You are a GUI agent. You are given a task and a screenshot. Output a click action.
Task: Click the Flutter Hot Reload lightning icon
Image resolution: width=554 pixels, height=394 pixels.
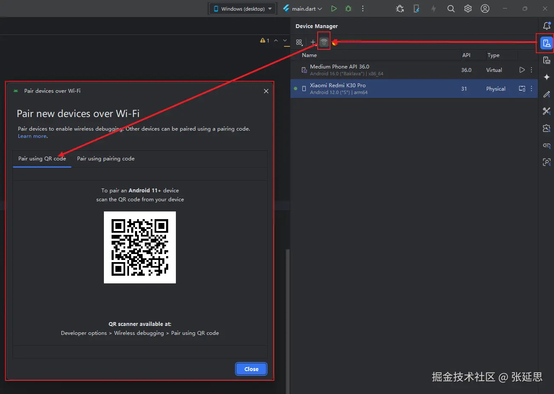click(x=433, y=9)
